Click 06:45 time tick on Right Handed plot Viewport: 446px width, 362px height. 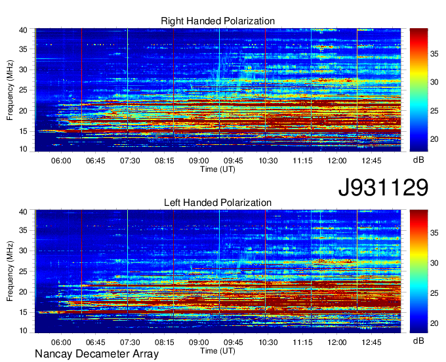point(96,161)
